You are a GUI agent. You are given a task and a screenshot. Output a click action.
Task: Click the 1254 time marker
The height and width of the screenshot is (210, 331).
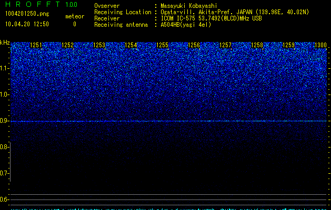pyautogui.click(x=131, y=45)
